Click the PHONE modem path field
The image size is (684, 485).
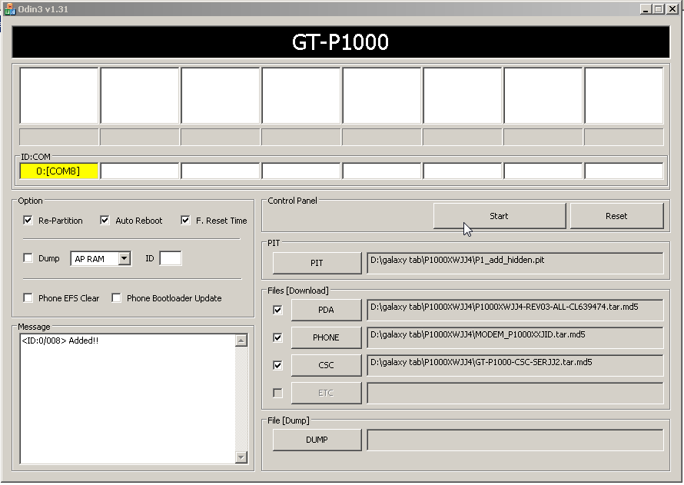[515, 337]
